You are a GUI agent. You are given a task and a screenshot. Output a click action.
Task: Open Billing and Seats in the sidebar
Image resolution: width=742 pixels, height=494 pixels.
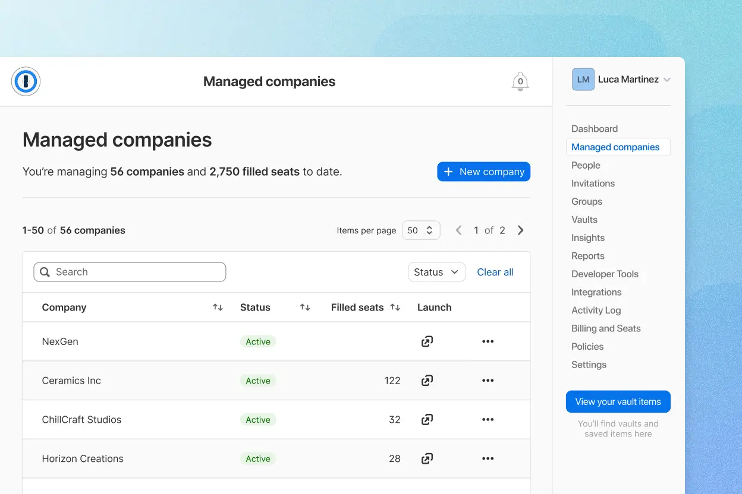[x=606, y=328]
